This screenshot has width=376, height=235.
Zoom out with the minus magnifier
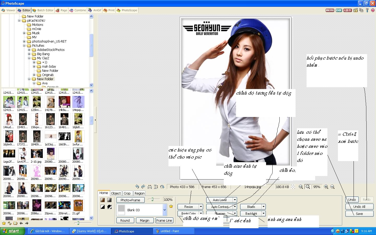(x=332, y=187)
